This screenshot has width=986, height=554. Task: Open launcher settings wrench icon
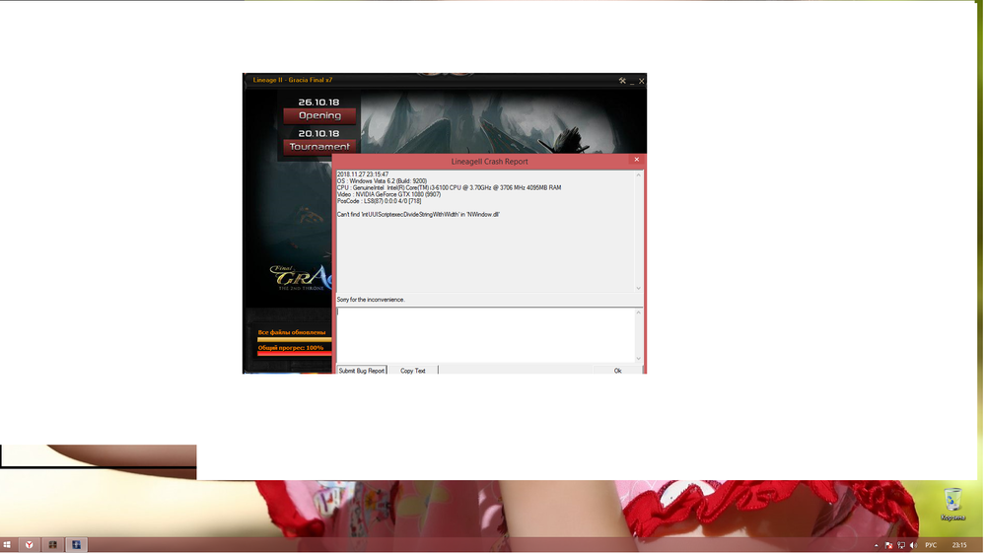pos(622,81)
